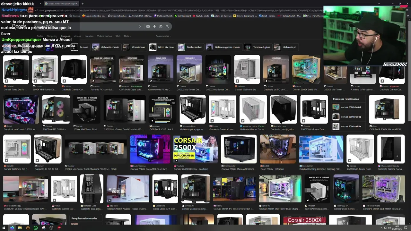Viewport: 411px width, 231px height.
Task: Open File Explorer from the taskbar
Action: [x=20, y=228]
